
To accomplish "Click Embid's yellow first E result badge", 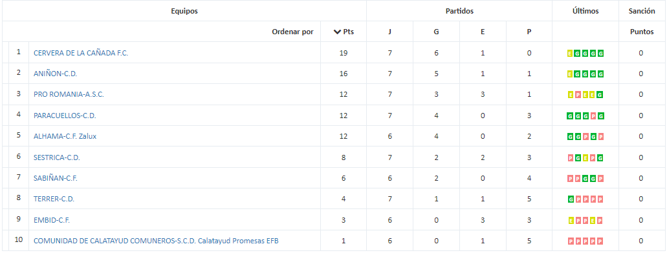I will [x=571, y=220].
